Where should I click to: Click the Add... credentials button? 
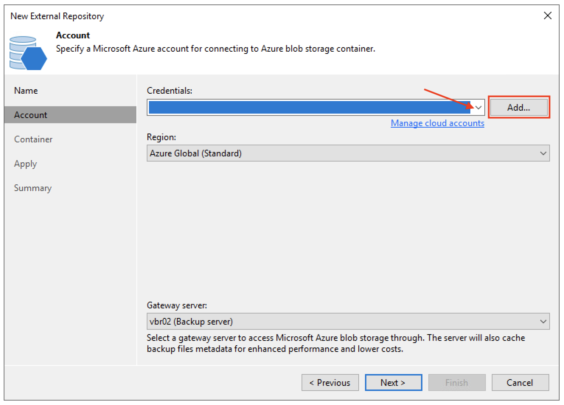click(x=519, y=107)
